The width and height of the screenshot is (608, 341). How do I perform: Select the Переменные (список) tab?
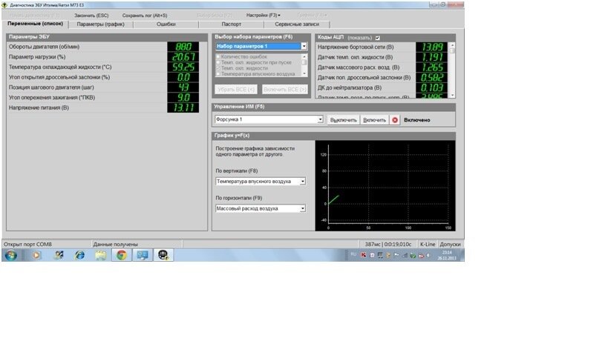coord(36,24)
